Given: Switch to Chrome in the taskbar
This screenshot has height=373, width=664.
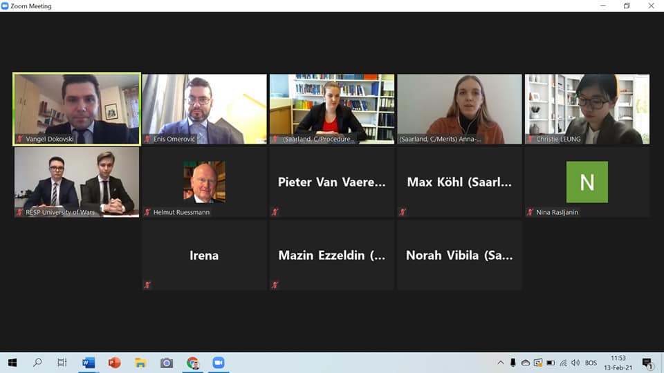Looking at the screenshot, I should tap(193, 363).
